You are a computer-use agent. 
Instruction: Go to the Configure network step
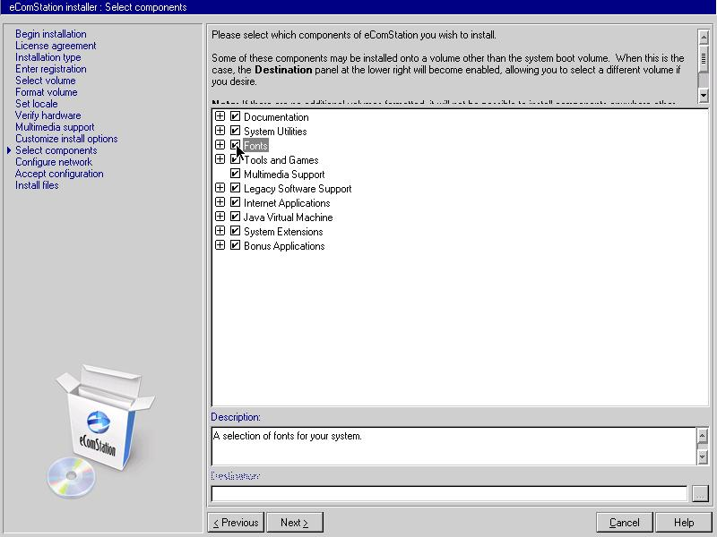point(54,162)
